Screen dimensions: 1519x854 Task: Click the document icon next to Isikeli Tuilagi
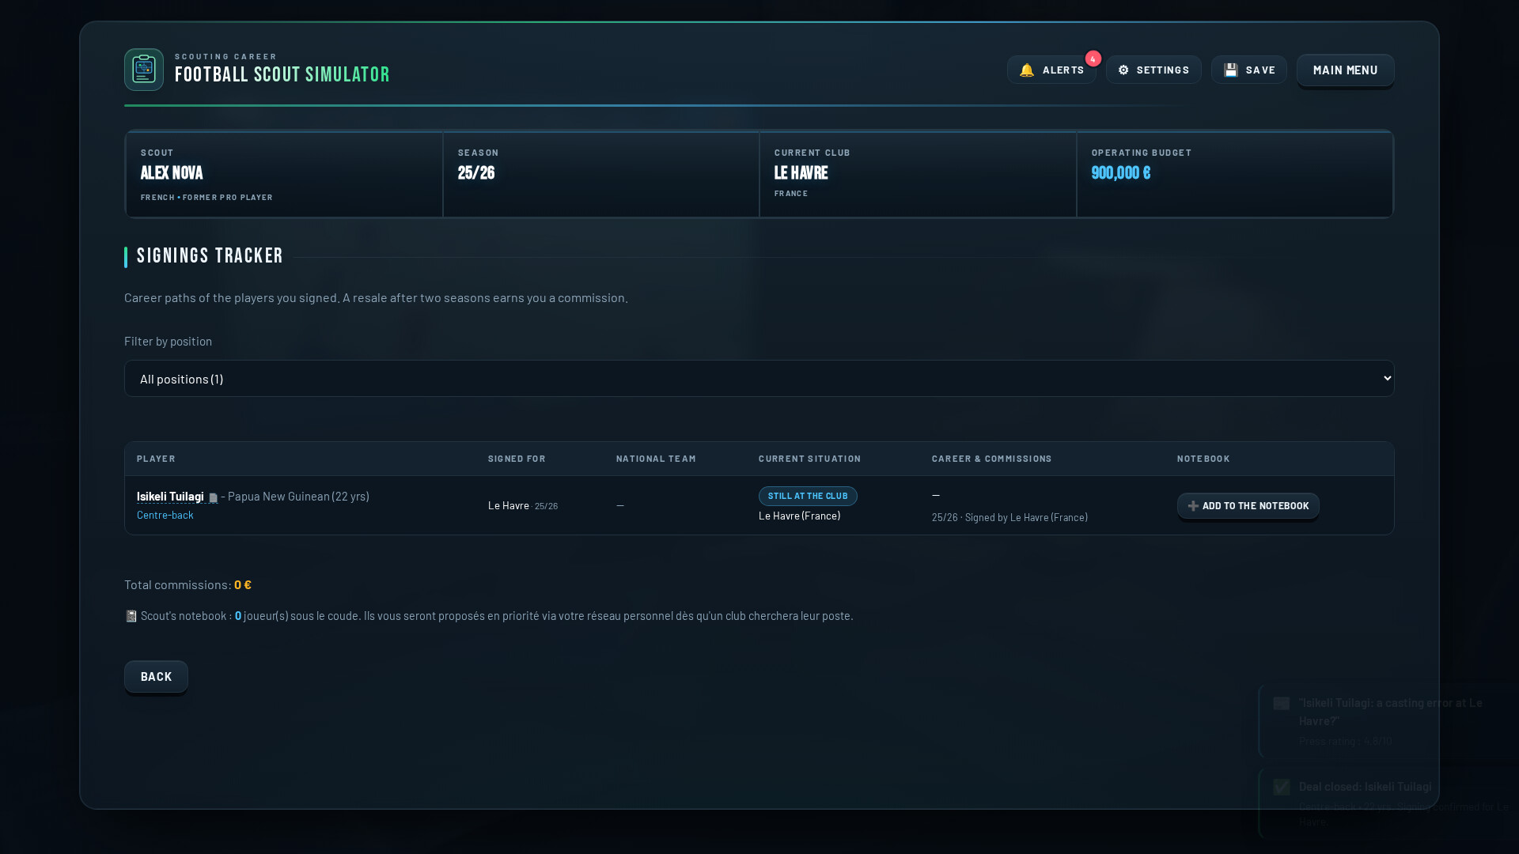pos(213,498)
